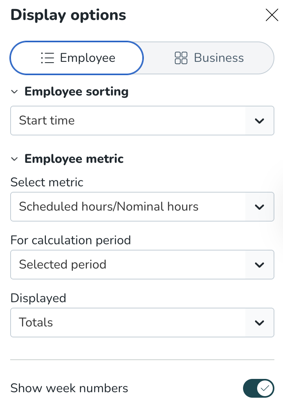Click the list icon on Employee tab
This screenshot has width=283, height=411.
tap(47, 58)
